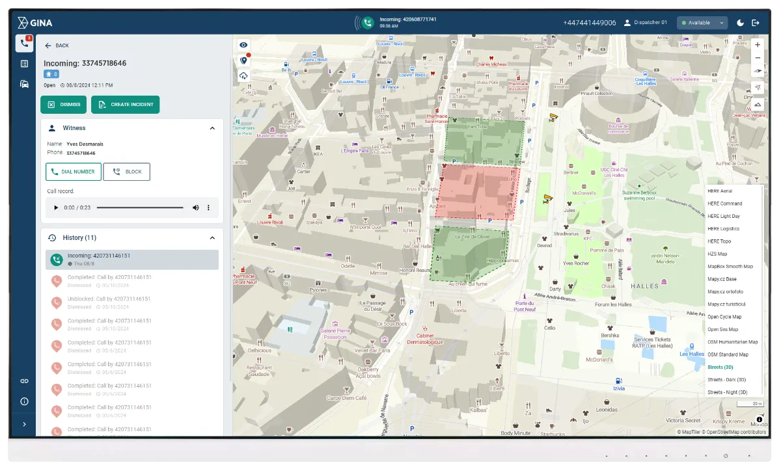Click upper camera marker on map

(554, 118)
